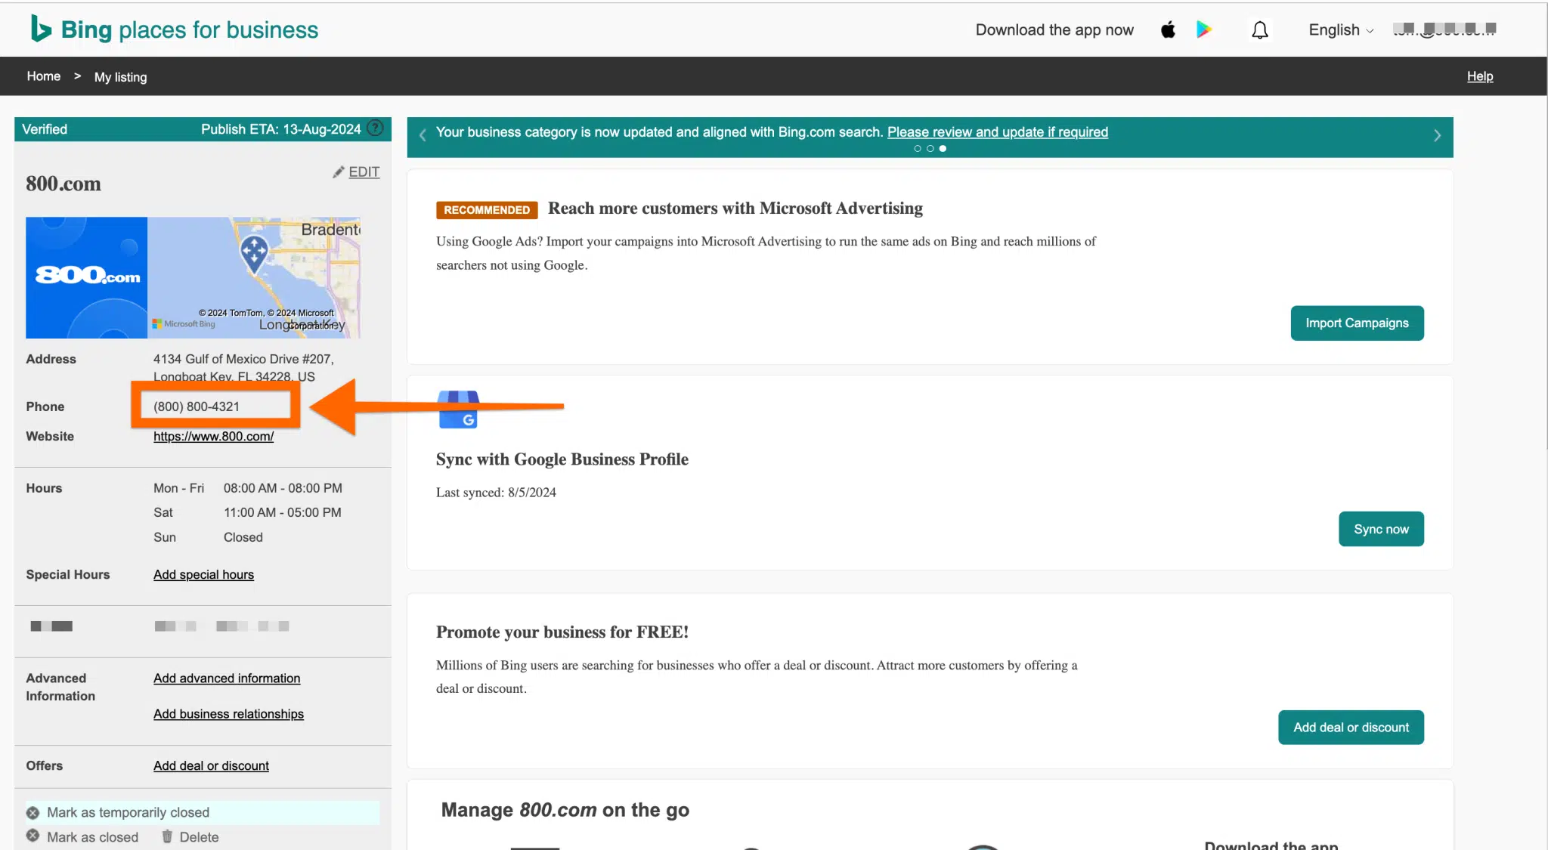Click the address 4134 Gulf of Mexico Drive
This screenshot has width=1548, height=850.
pos(243,368)
